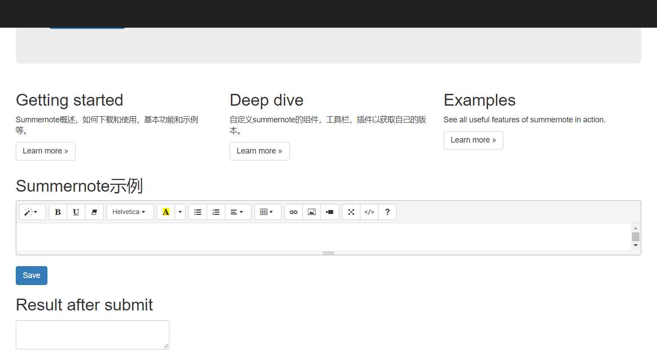Click the blue Save button
Screen dimensions: 657x360
(x=32, y=275)
